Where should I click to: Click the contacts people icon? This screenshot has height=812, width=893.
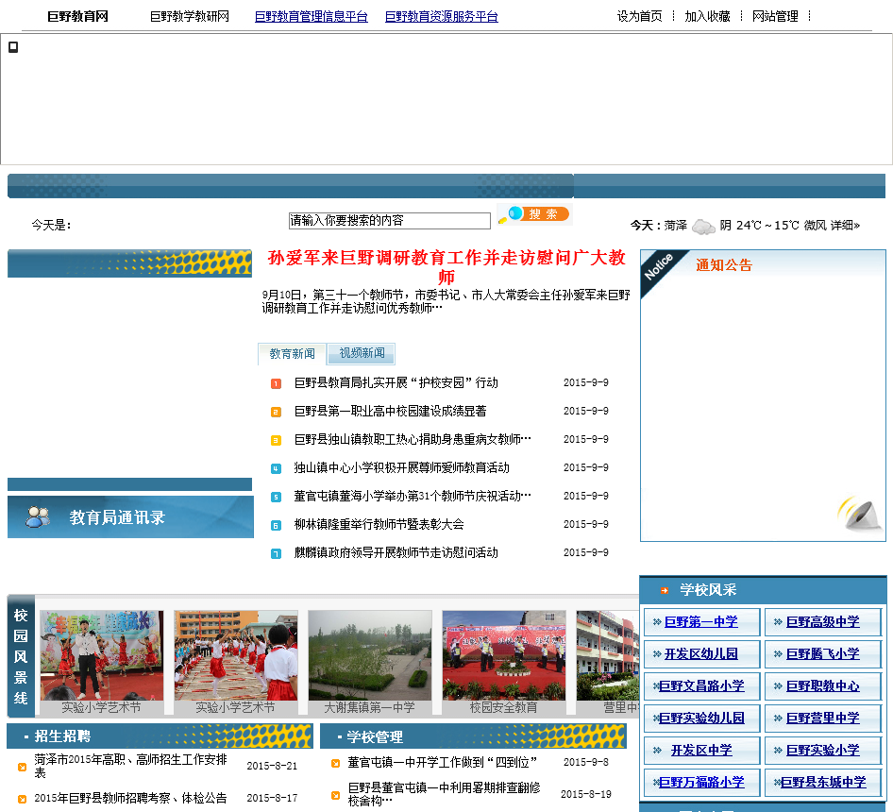pyautogui.click(x=38, y=516)
